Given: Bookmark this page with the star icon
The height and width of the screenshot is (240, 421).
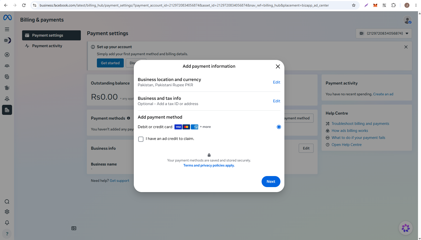Looking at the screenshot, I should [354, 5].
